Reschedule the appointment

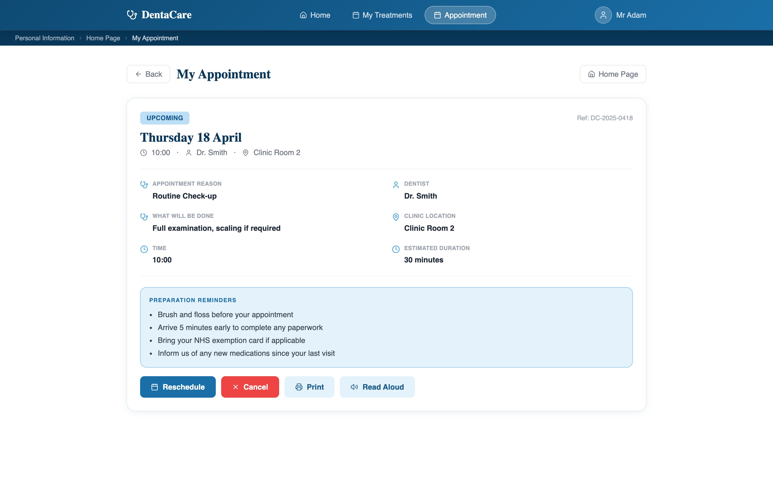178,387
